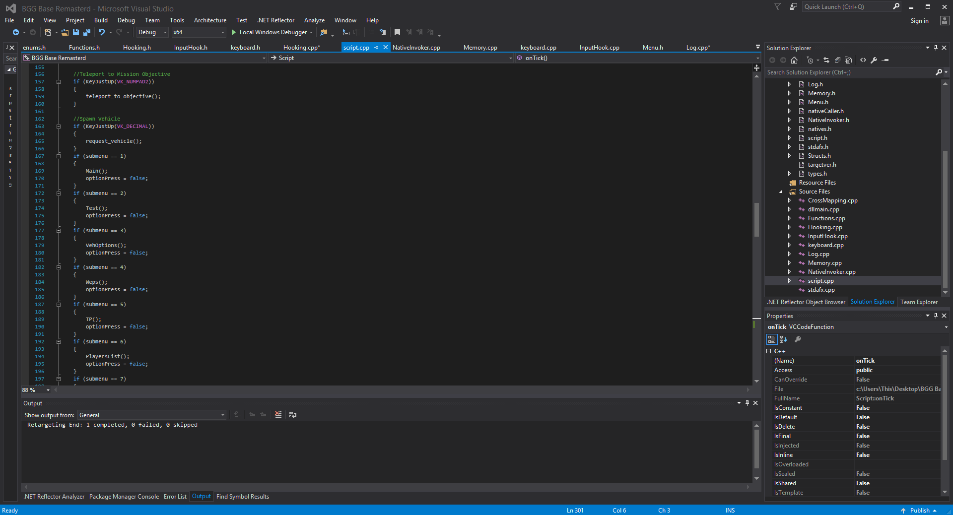Click Collapse All icon in Solution Explorer
Screen dimensions: 953x515
tap(837, 60)
